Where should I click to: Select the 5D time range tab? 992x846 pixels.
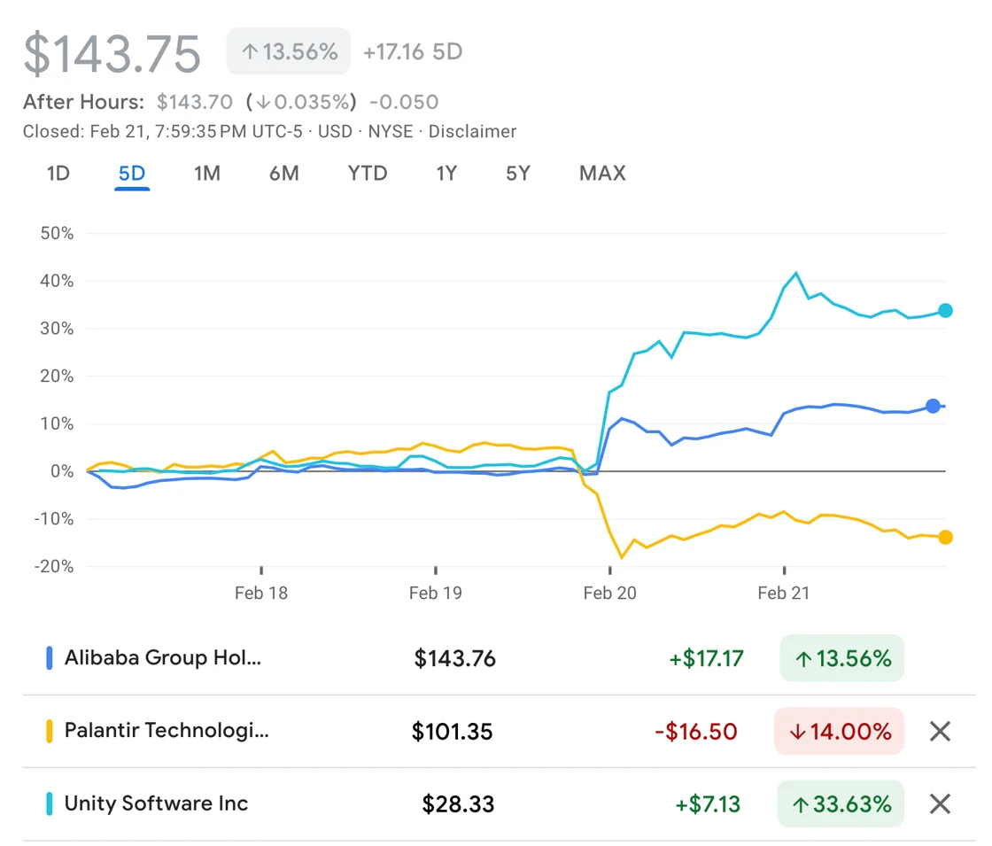132,174
